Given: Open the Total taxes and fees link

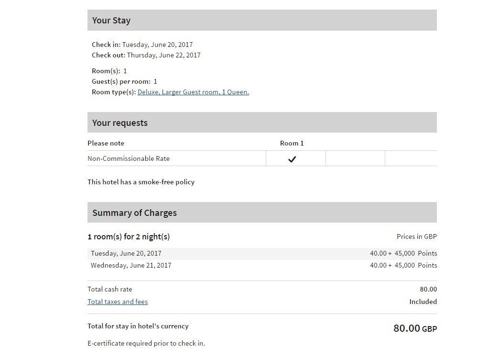Looking at the screenshot, I should (x=118, y=302).
